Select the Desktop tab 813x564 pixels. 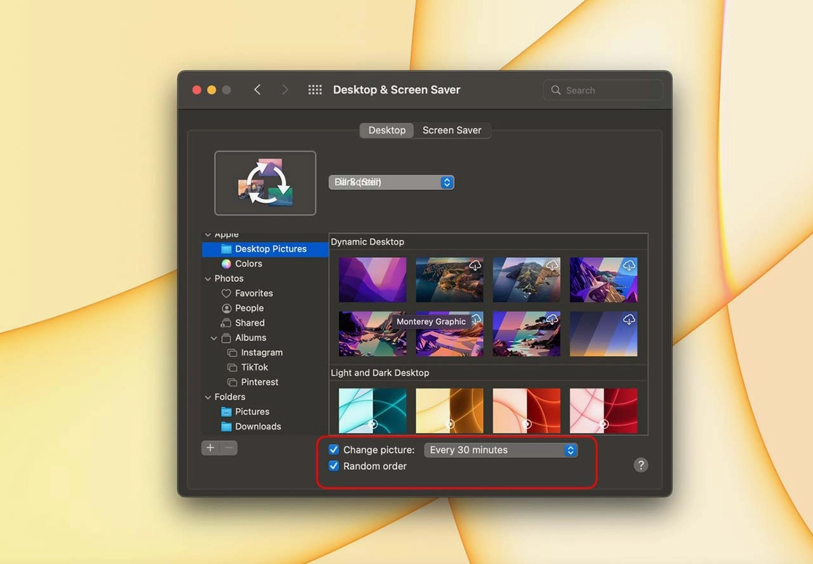pyautogui.click(x=387, y=130)
